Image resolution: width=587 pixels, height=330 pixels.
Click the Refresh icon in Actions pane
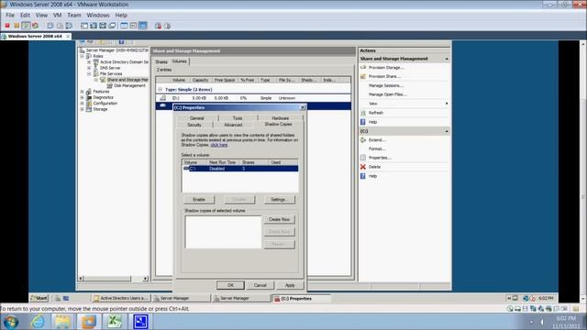(363, 113)
